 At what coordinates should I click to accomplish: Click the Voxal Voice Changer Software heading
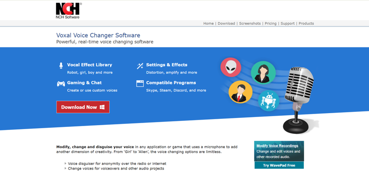[98, 35]
